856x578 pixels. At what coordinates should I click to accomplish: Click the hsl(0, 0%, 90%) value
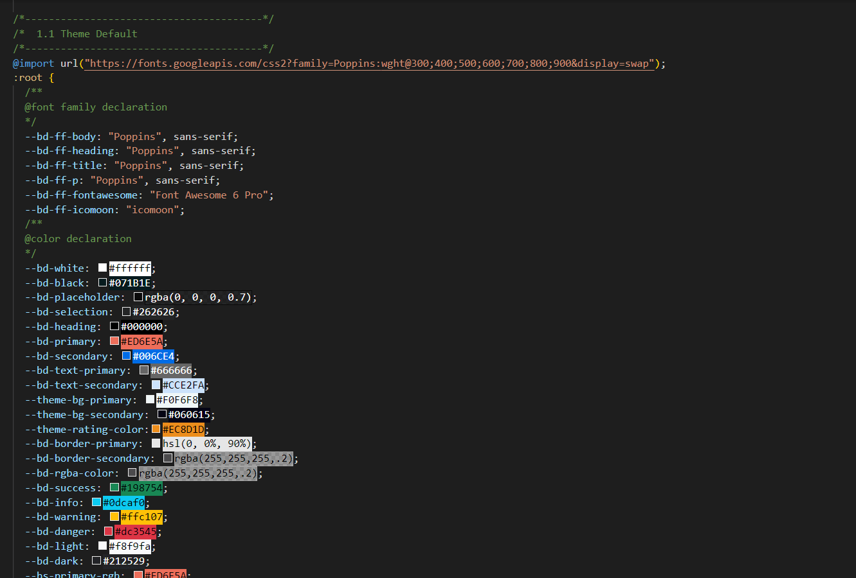click(x=207, y=443)
